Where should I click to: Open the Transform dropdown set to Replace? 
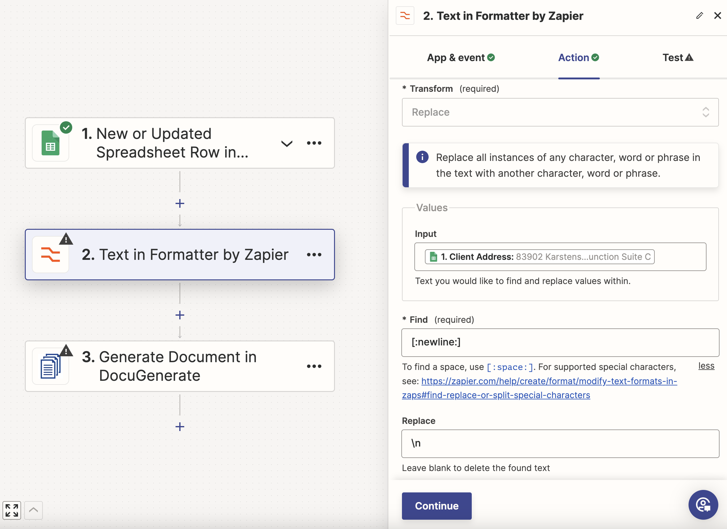click(560, 112)
